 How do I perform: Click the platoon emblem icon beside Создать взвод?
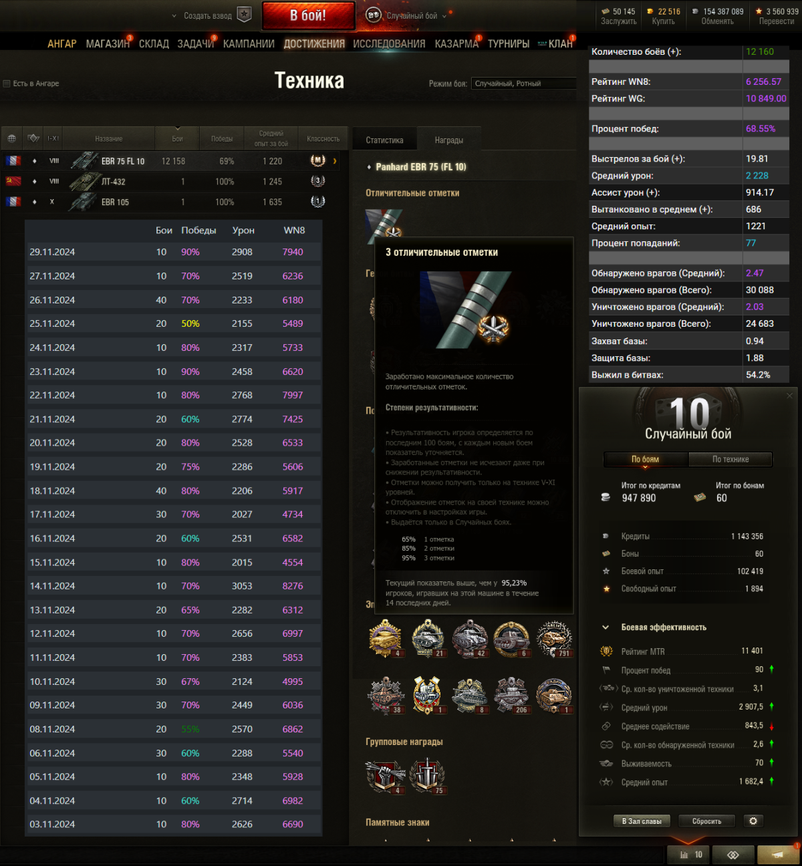pyautogui.click(x=245, y=15)
